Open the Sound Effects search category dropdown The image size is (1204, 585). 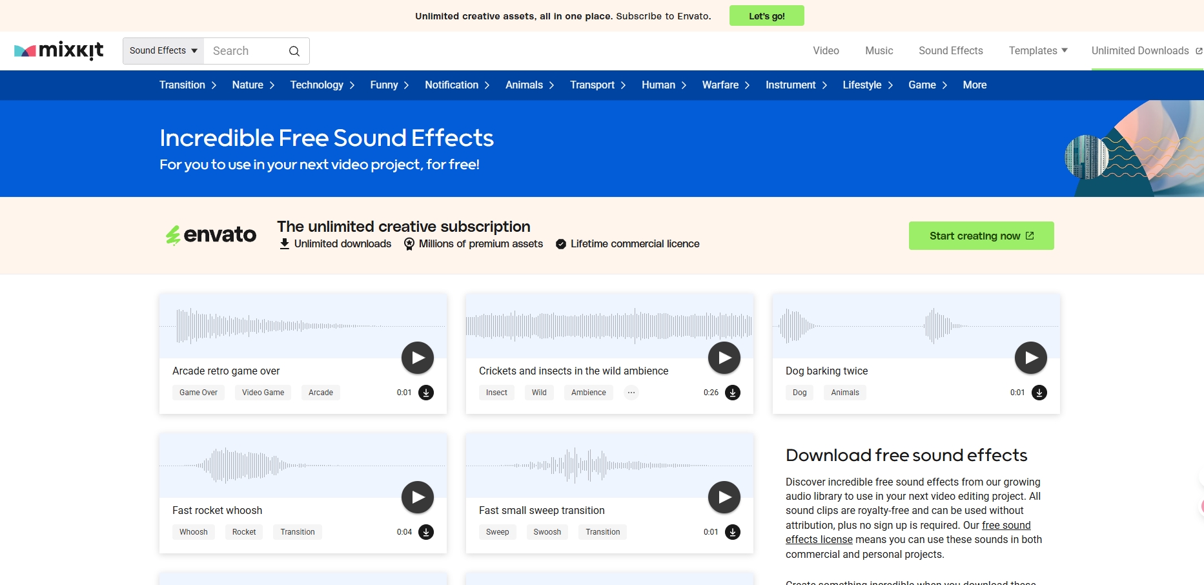click(163, 51)
